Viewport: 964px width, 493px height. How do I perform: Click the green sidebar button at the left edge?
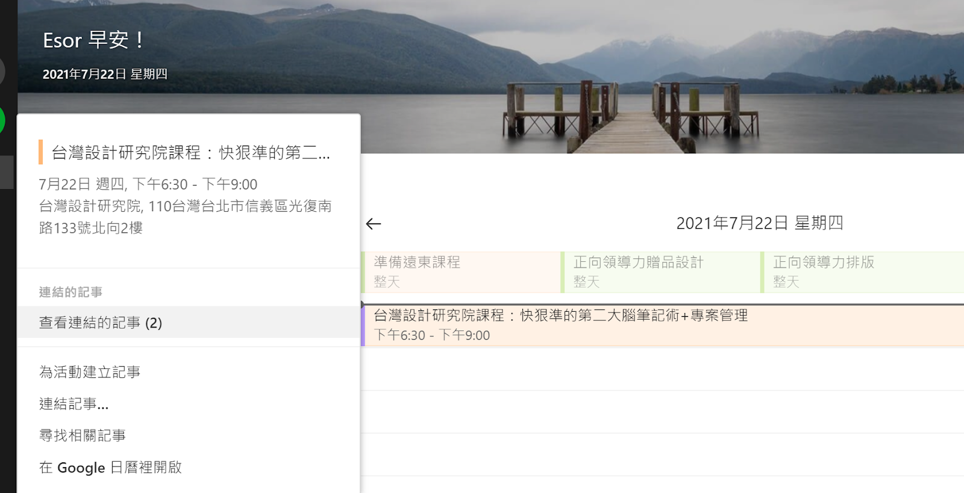click(2, 120)
